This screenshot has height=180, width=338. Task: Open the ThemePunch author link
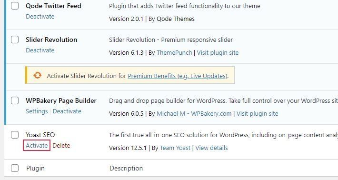[174, 52]
